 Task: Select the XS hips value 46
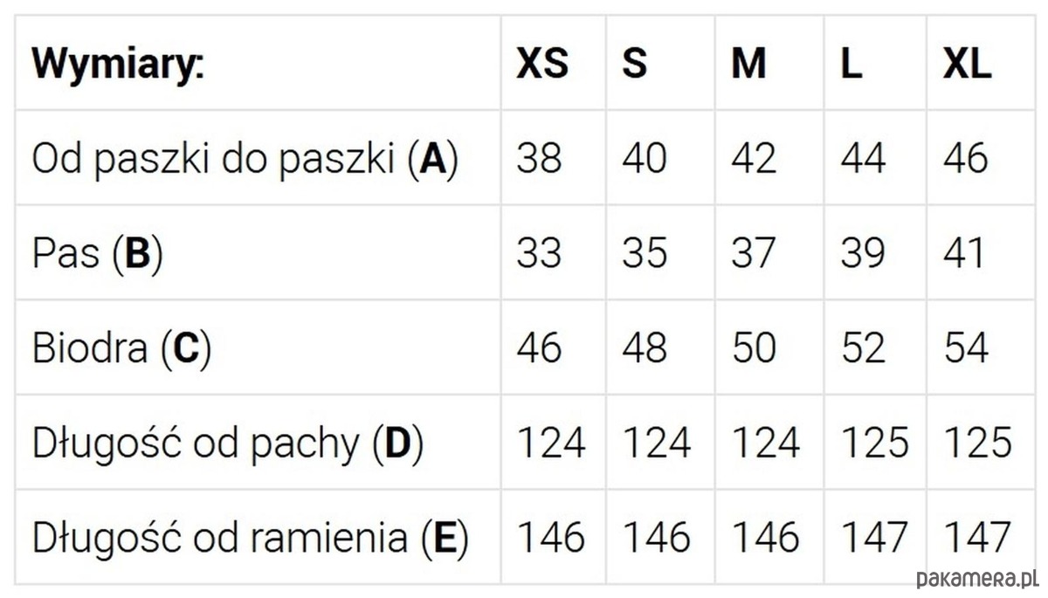click(x=539, y=347)
